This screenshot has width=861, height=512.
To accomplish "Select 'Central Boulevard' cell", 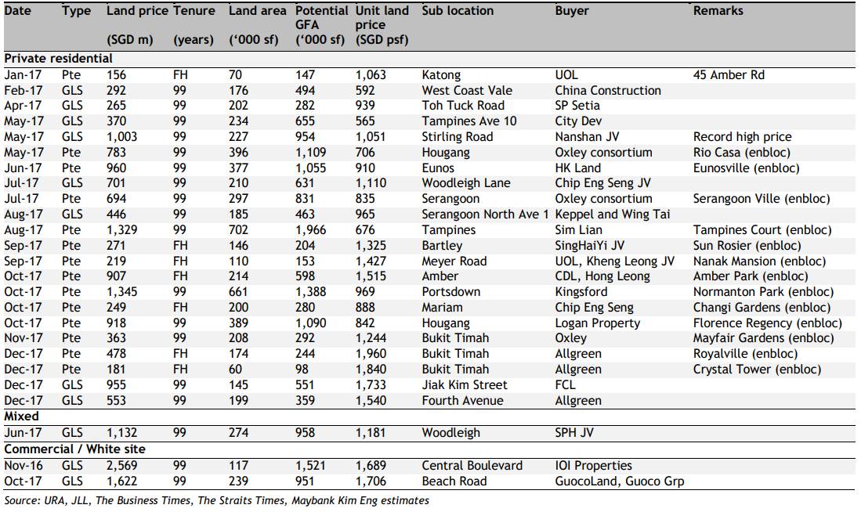I will click(472, 466).
